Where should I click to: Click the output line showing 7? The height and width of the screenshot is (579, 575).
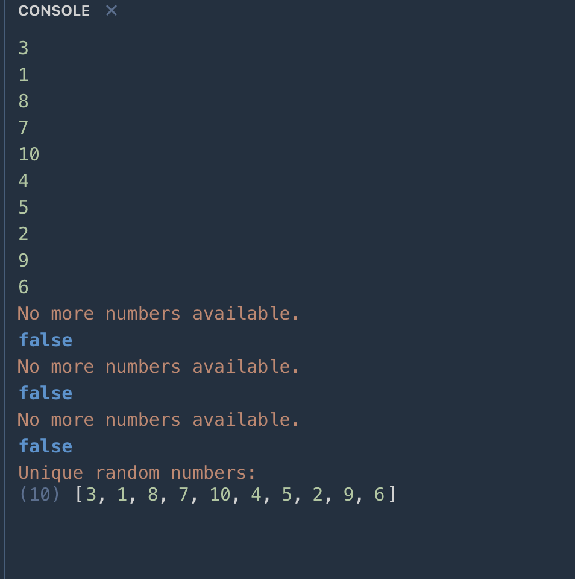pyautogui.click(x=24, y=128)
